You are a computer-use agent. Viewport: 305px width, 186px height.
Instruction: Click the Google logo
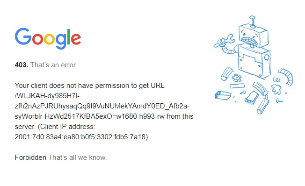[48, 38]
